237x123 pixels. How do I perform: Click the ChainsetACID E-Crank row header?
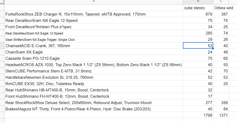pyautogui.click(x=2, y=46)
